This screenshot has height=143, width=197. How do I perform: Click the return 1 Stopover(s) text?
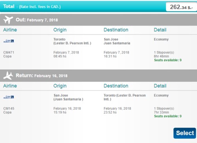(164, 108)
